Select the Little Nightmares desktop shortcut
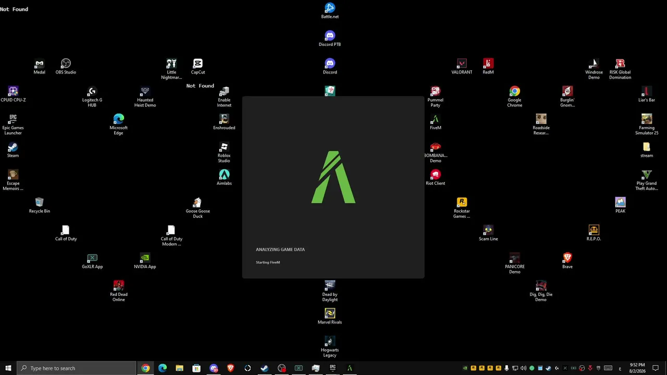The width and height of the screenshot is (667, 375). 171,69
